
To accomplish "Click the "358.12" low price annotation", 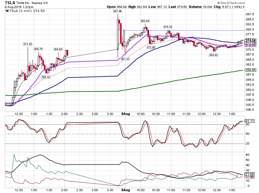I will pos(46,77).
